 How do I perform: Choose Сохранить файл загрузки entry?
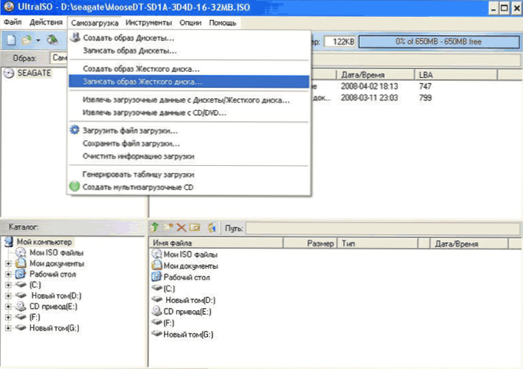[189, 144]
